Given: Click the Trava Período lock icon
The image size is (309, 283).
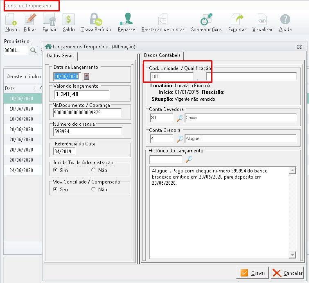Looking at the screenshot, I should click(x=97, y=20).
